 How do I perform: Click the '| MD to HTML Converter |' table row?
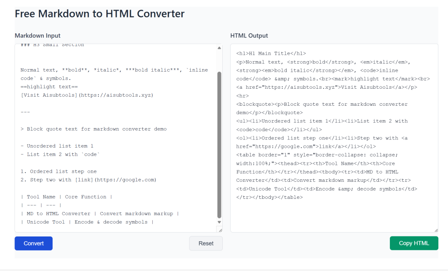coord(100,214)
